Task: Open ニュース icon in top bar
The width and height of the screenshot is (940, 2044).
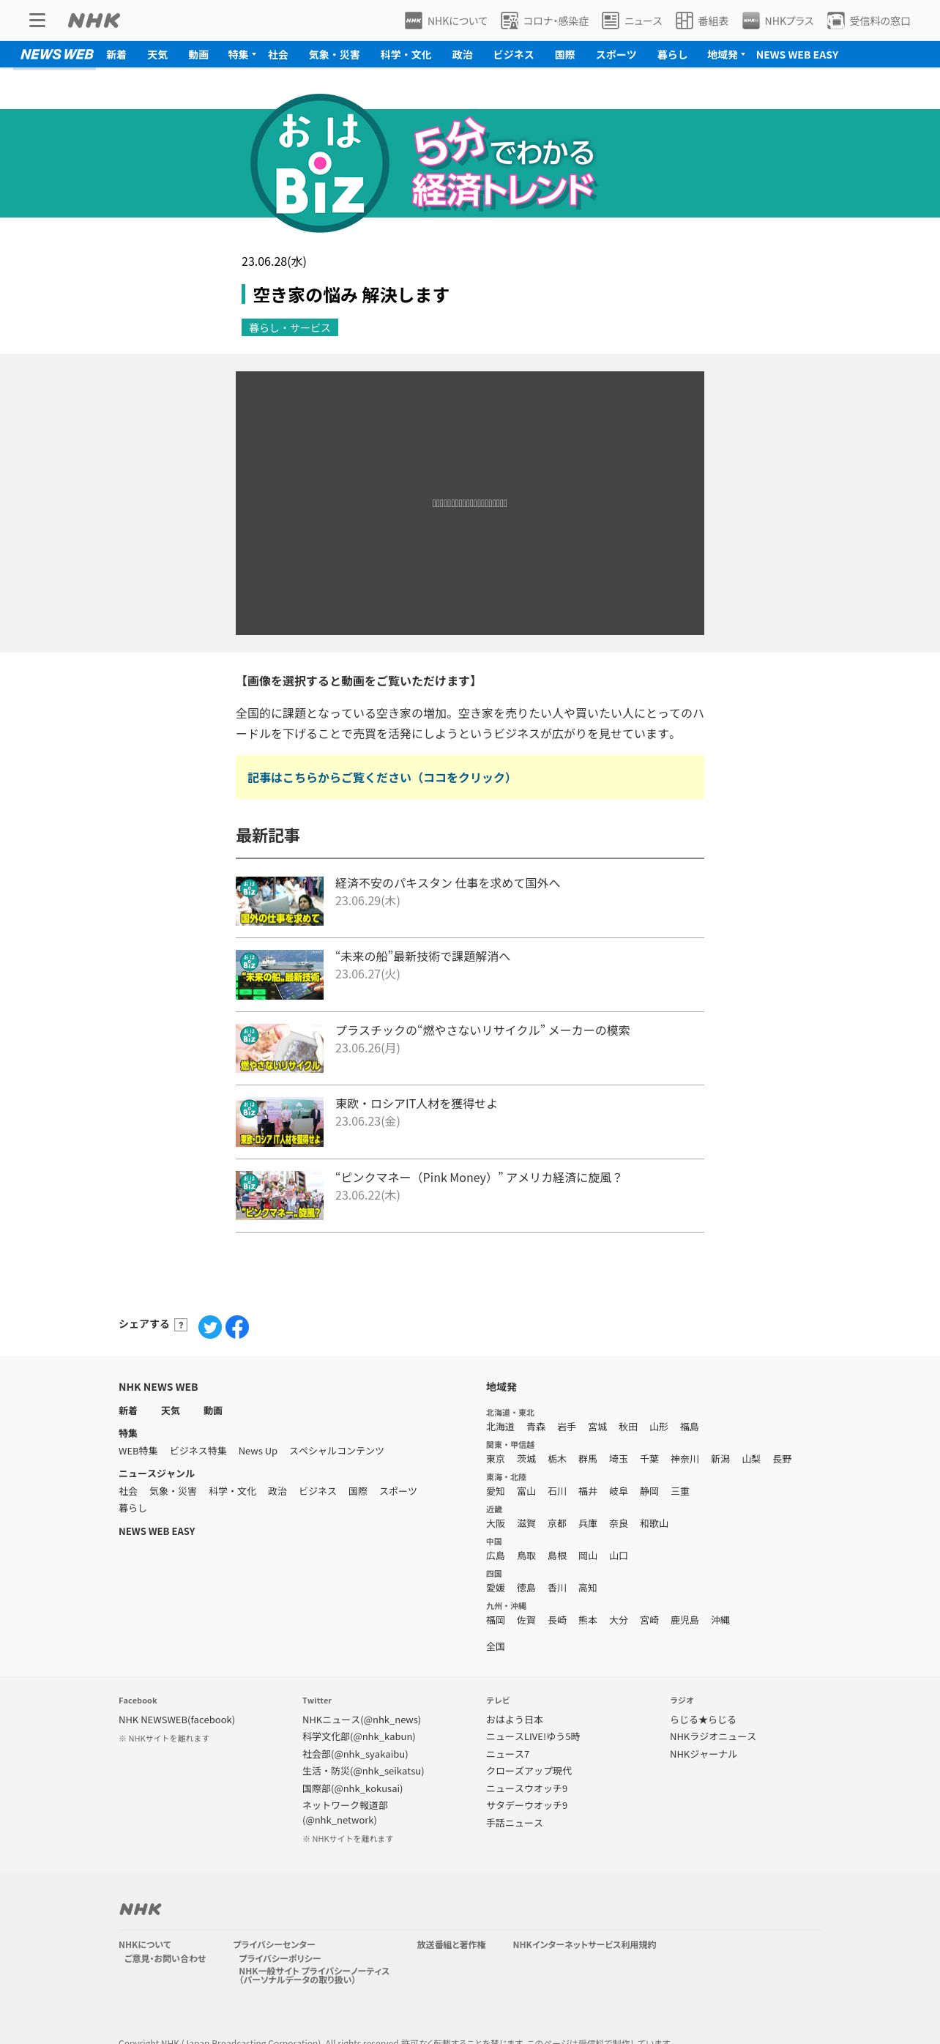Action: [x=632, y=21]
